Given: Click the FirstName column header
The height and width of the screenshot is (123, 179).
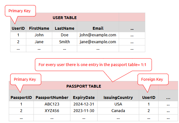Looking at the screenshot, I should coord(39,27).
